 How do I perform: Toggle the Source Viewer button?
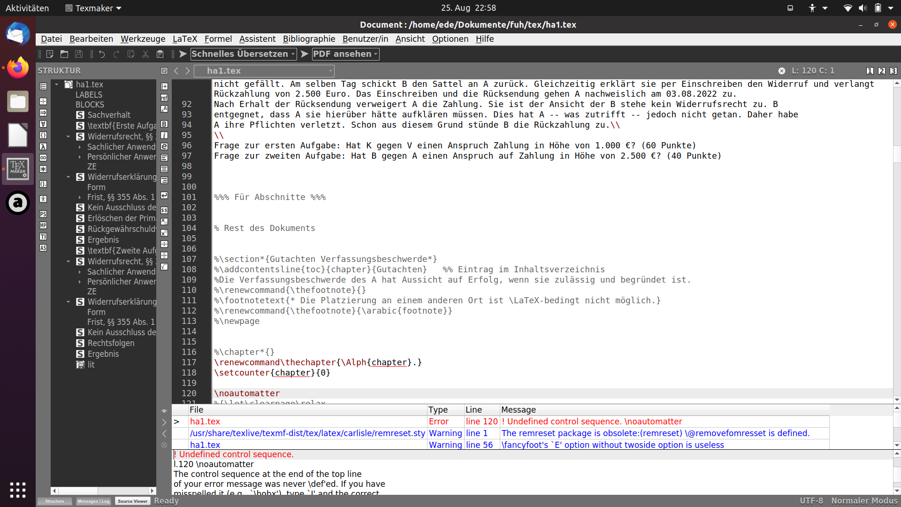132,501
